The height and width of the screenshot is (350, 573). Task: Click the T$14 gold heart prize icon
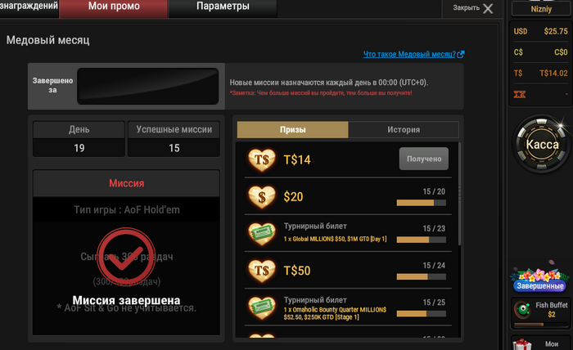[x=262, y=159]
